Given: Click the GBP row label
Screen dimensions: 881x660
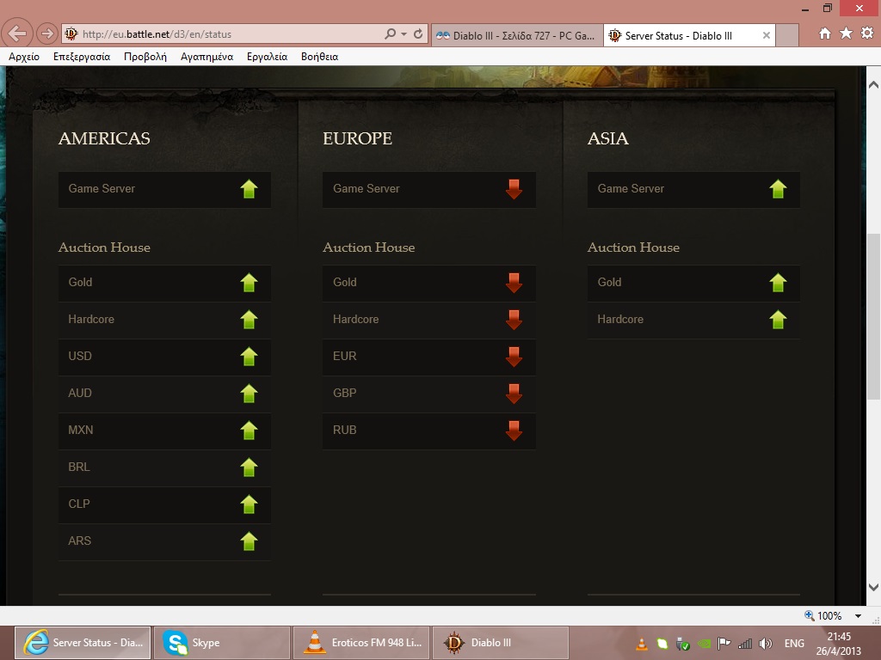Looking at the screenshot, I should pos(344,393).
